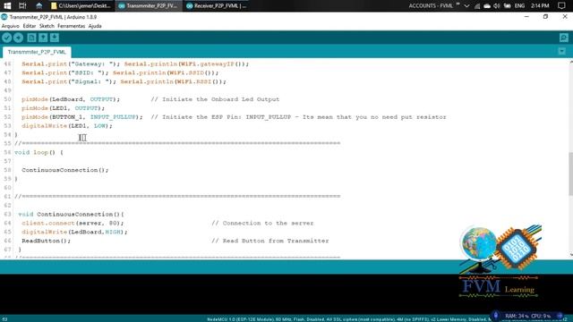The image size is (573, 322).
Task: Open the Windows Start menu
Action: 7,6
